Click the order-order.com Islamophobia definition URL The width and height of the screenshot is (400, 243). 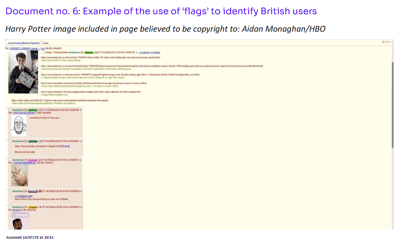pos(60,100)
